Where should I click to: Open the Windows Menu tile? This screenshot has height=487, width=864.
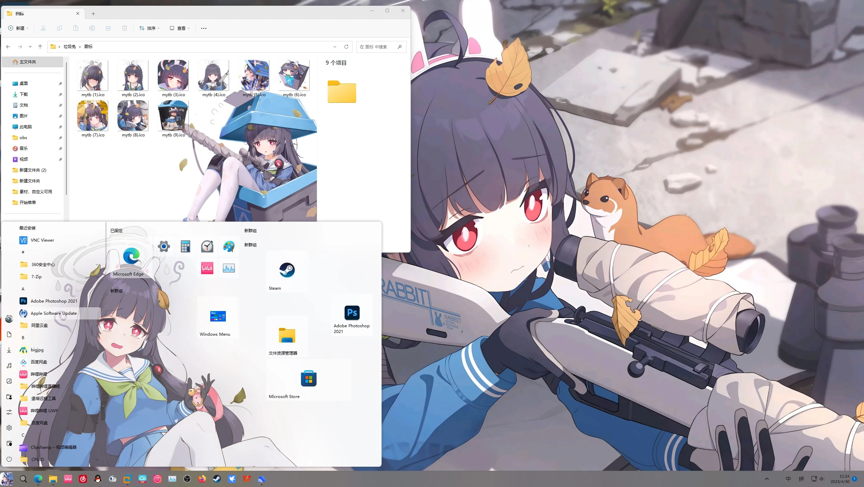218,317
